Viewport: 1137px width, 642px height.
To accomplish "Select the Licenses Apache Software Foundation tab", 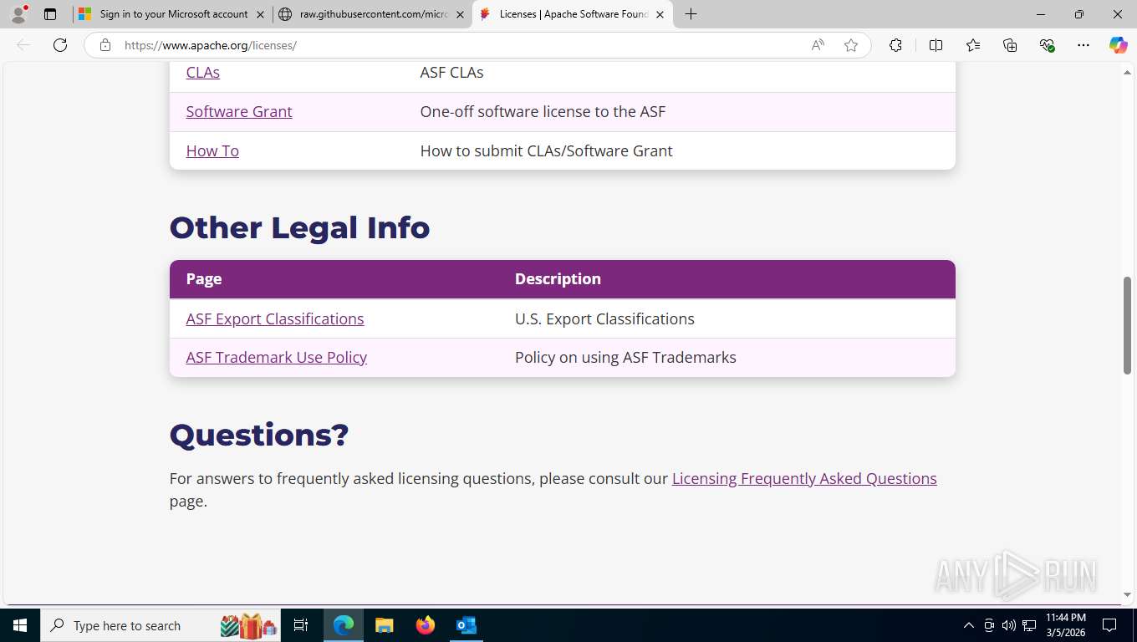I will point(574,14).
